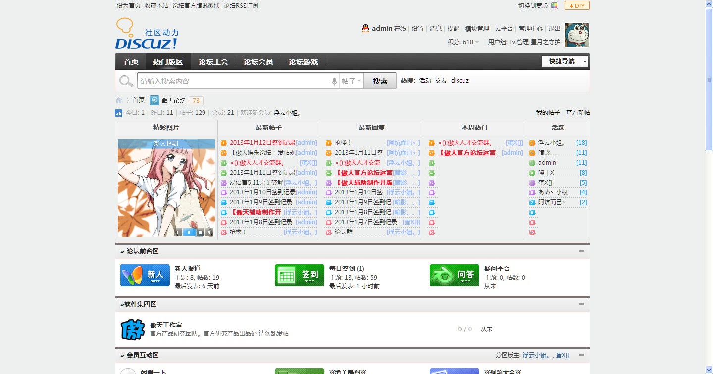Open the 消息 messages link
This screenshot has height=374, width=713.
coord(436,29)
